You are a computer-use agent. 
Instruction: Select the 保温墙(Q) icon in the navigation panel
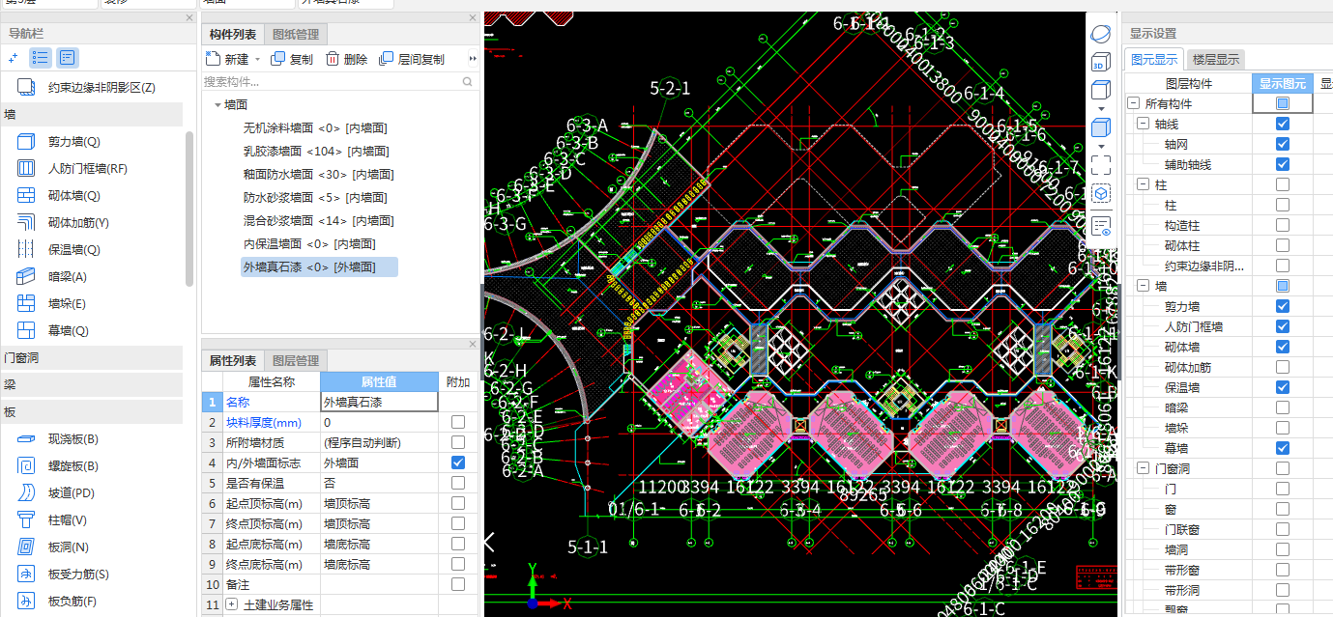pyautogui.click(x=26, y=250)
